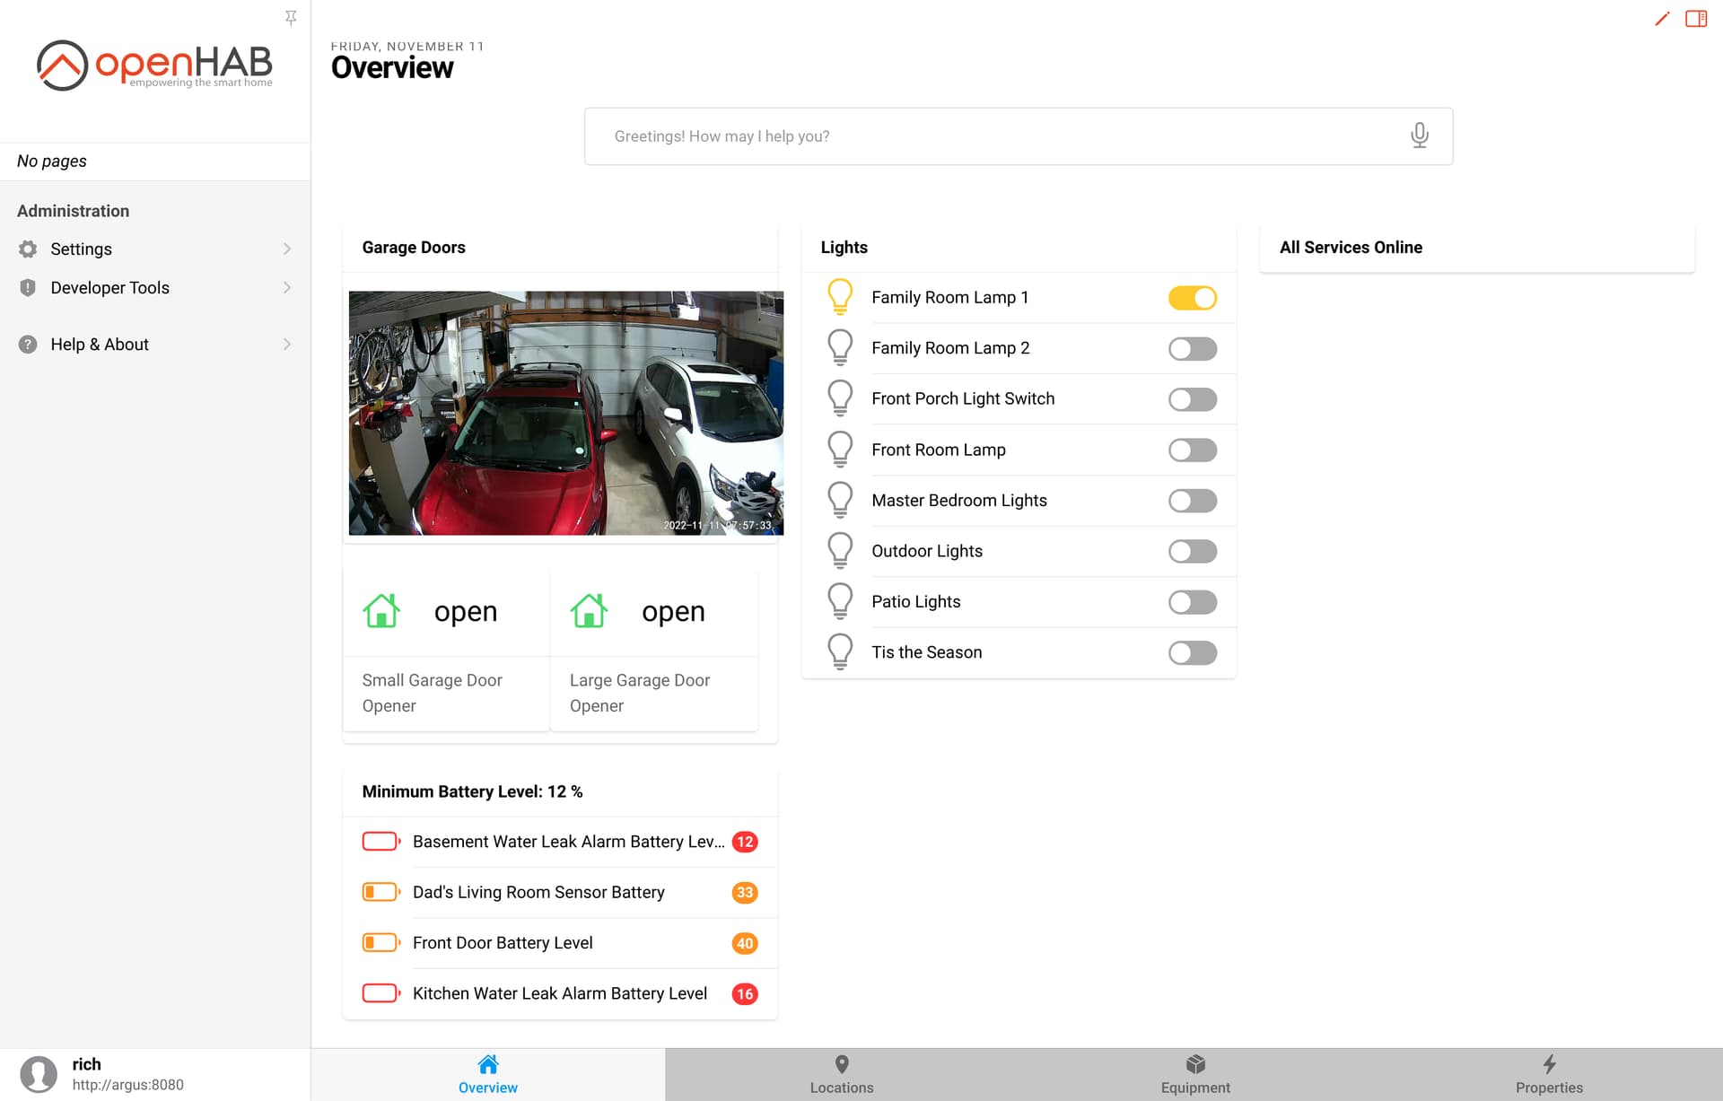Click the pencil edit icon at top right

1662,19
